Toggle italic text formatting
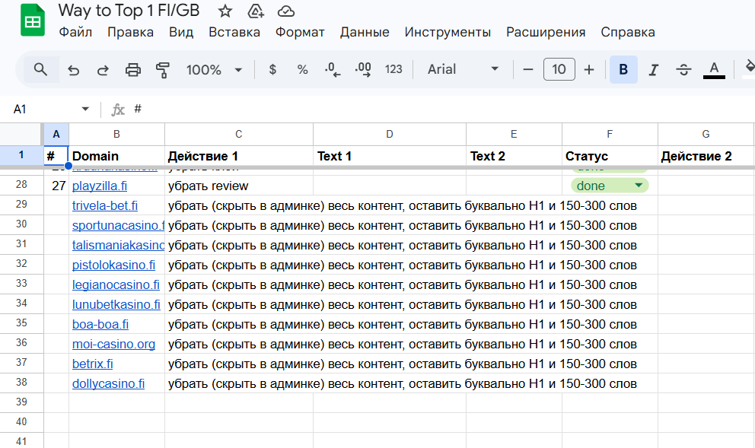The height and width of the screenshot is (448, 755). pos(653,70)
